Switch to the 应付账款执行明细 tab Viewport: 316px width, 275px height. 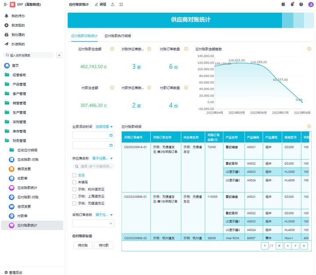[x=118, y=36]
